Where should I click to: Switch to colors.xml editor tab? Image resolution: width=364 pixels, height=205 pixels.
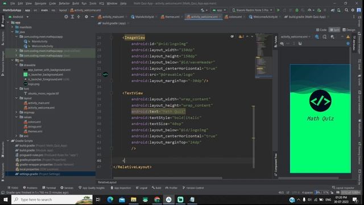point(233,17)
